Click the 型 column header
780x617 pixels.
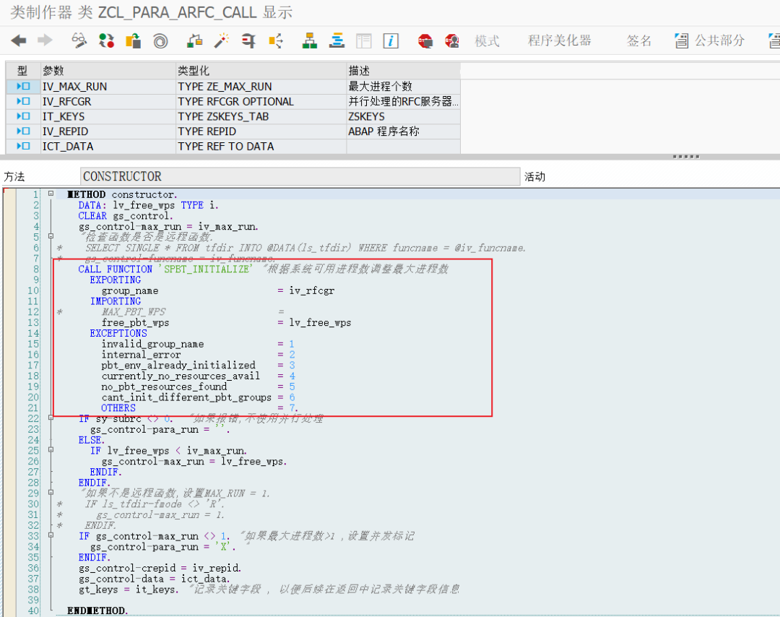pos(23,71)
